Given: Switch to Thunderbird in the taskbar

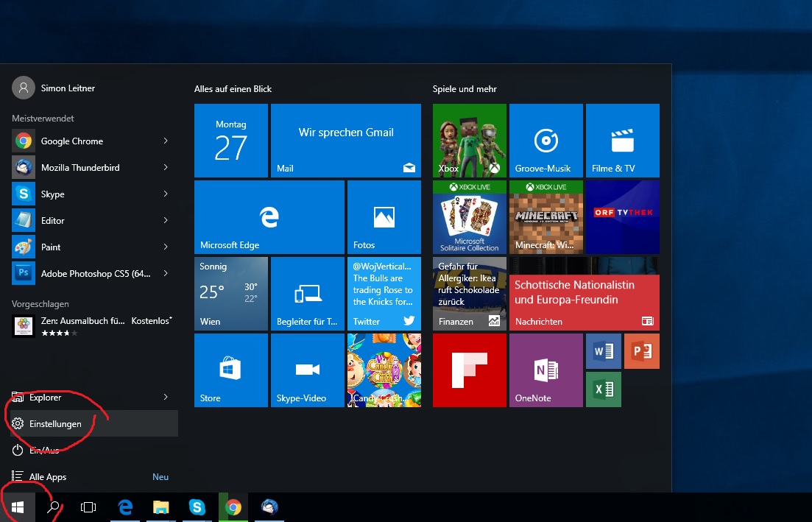Looking at the screenshot, I should pyautogui.click(x=269, y=507).
